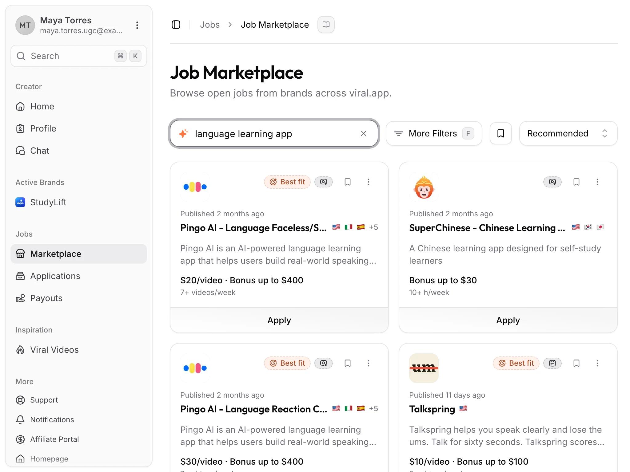The image size is (630, 472).
Task: Click the language learning app search box
Action: [274, 133]
